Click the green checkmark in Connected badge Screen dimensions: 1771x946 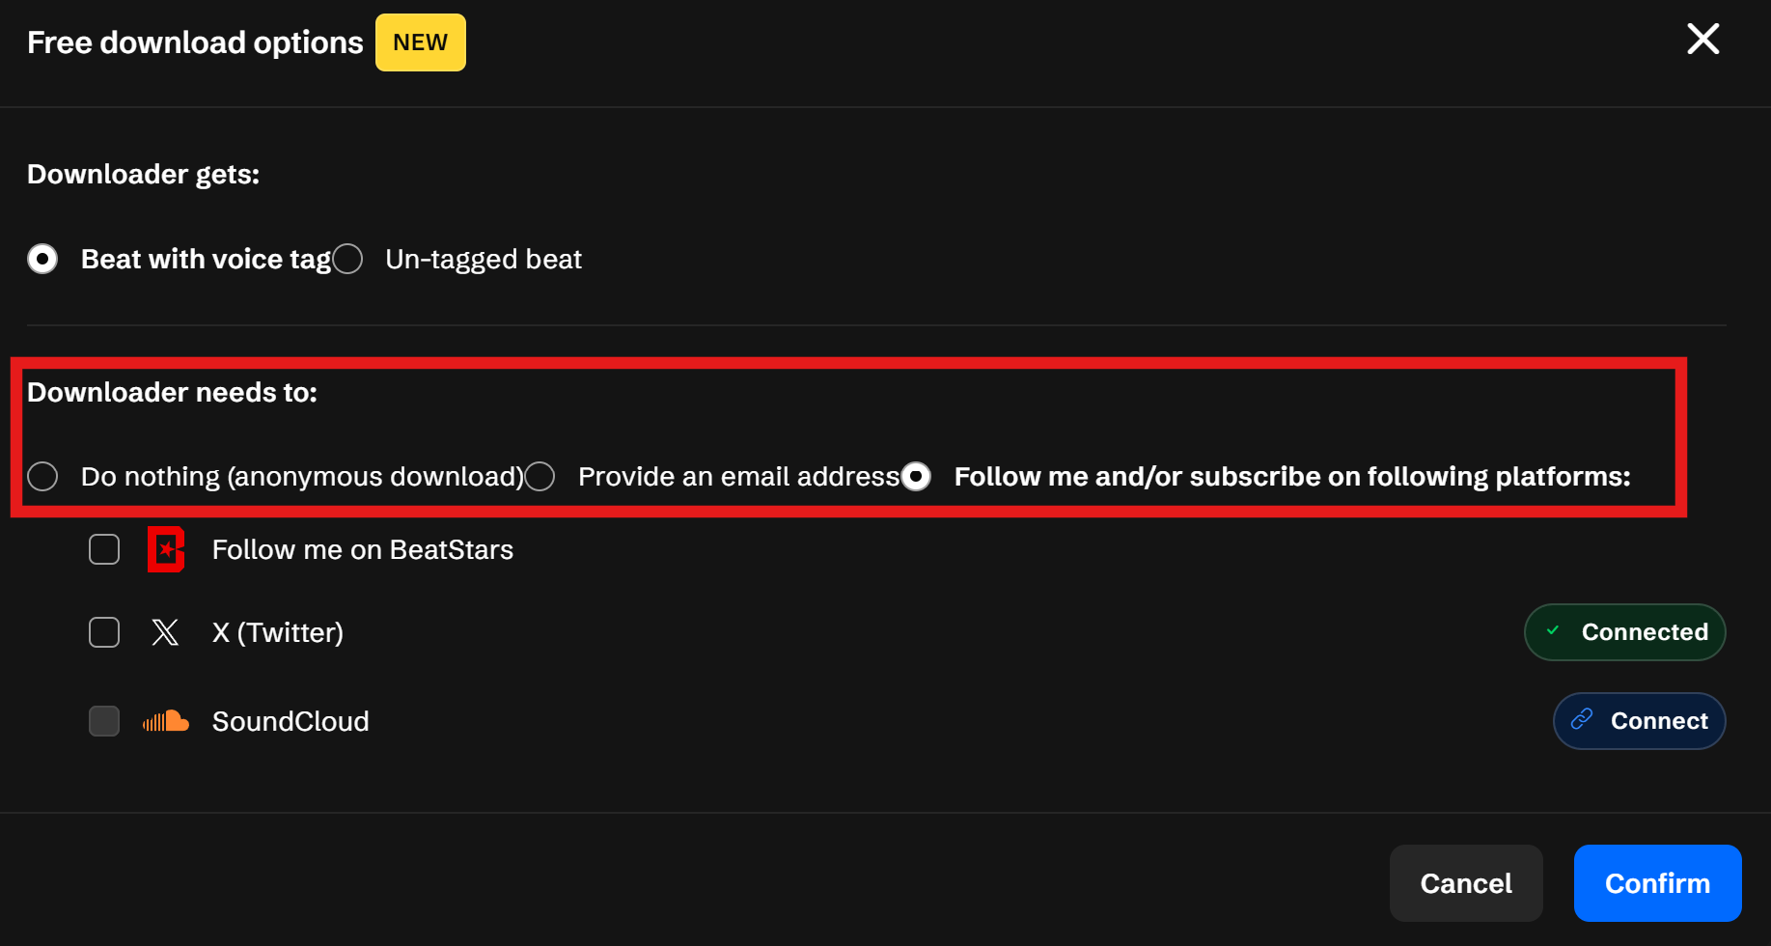click(1553, 631)
